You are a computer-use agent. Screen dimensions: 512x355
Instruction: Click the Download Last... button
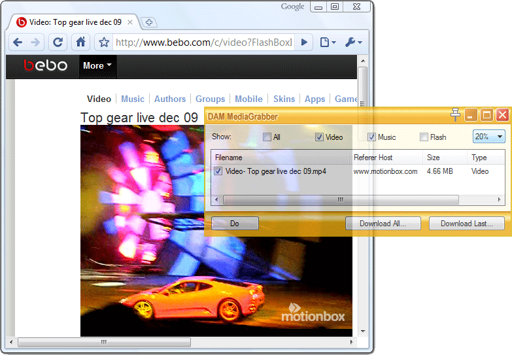(467, 224)
